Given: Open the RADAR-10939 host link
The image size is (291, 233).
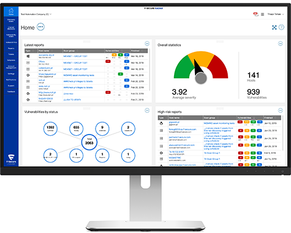Looking at the screenshot, I should click(x=45, y=98).
